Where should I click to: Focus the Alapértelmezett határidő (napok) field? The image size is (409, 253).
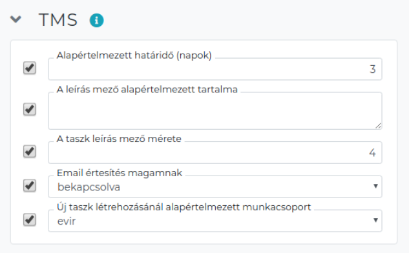pyautogui.click(x=215, y=69)
